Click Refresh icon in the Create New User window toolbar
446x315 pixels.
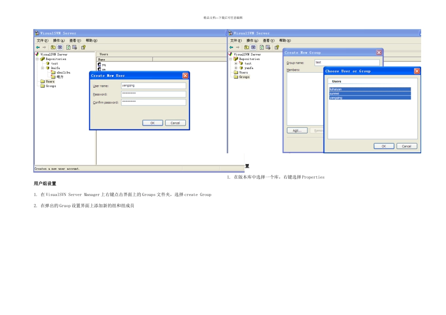point(68,47)
